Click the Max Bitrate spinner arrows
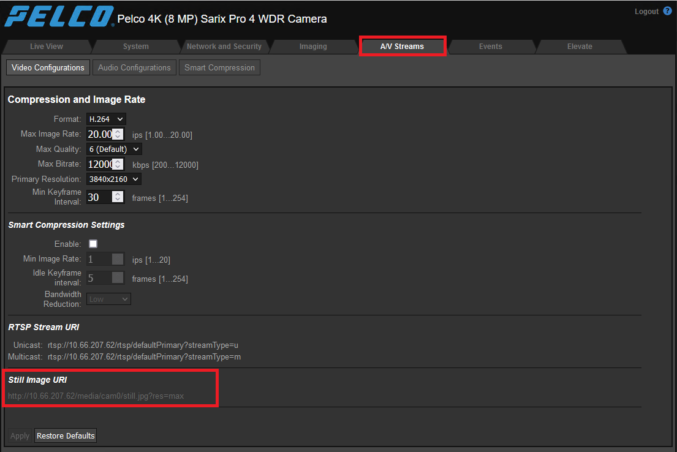The image size is (677, 452). [x=118, y=164]
